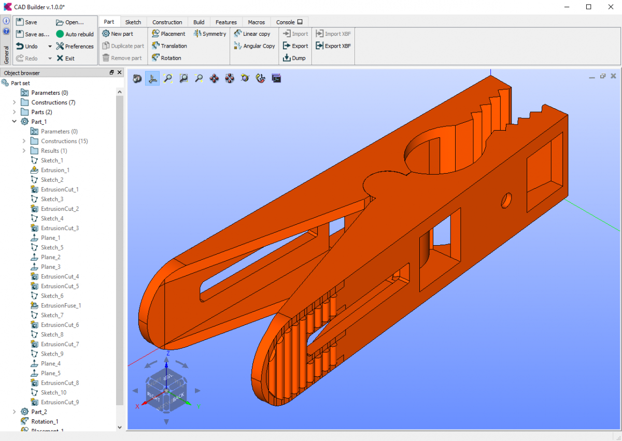622x441 pixels.
Task: Click the Object browser vertical scrollbar
Action: click(x=120, y=249)
